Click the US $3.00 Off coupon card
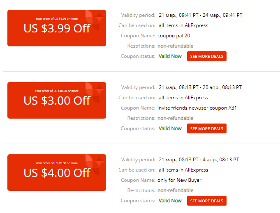The image size is (280, 213). (57, 101)
